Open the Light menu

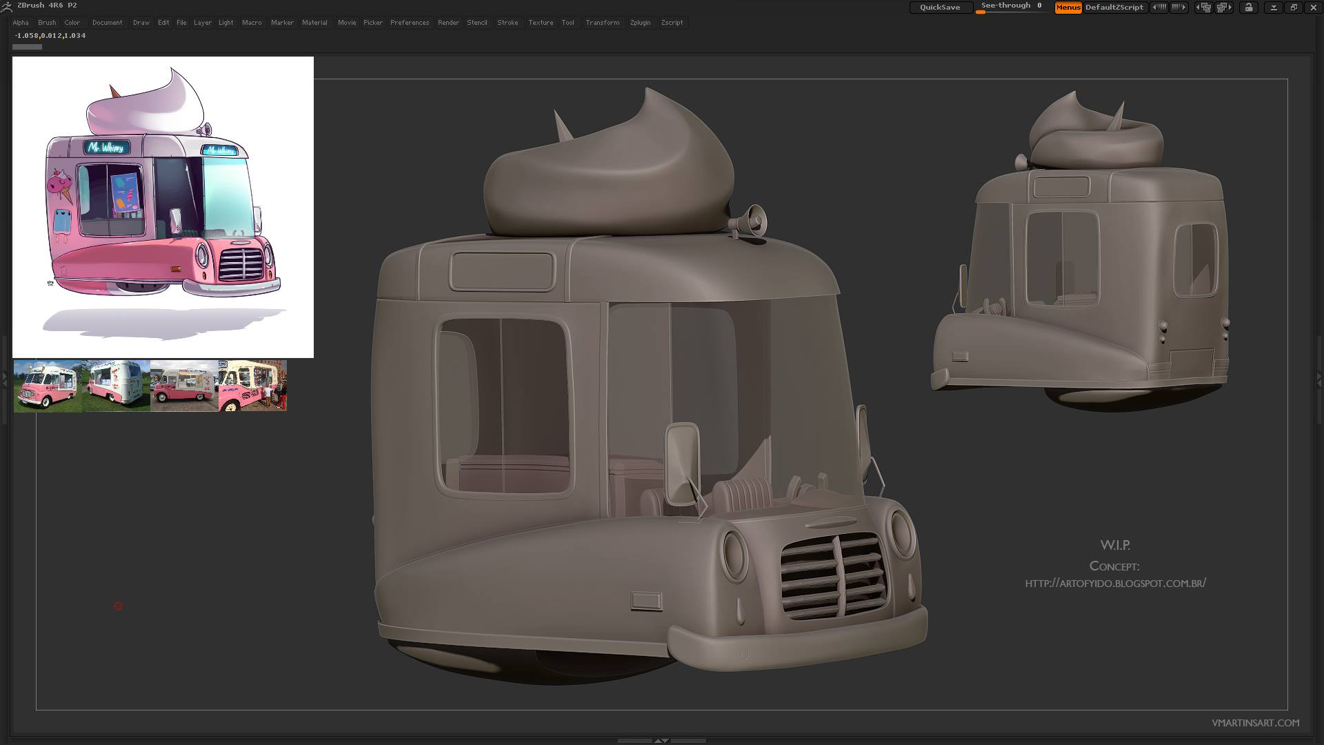226,23
